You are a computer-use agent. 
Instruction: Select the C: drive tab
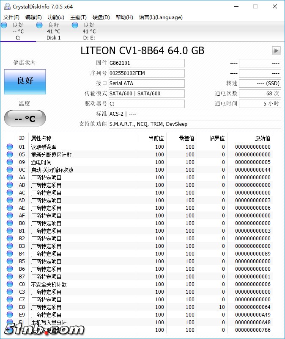[x=18, y=31]
